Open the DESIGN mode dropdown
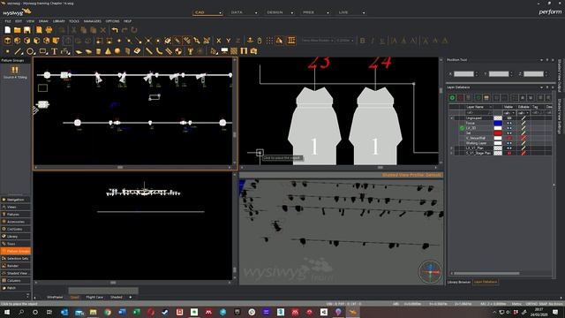Viewport: 565px width, 318px height. pos(292,12)
